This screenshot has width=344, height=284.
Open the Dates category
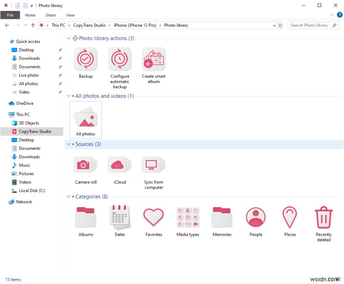tap(120, 217)
